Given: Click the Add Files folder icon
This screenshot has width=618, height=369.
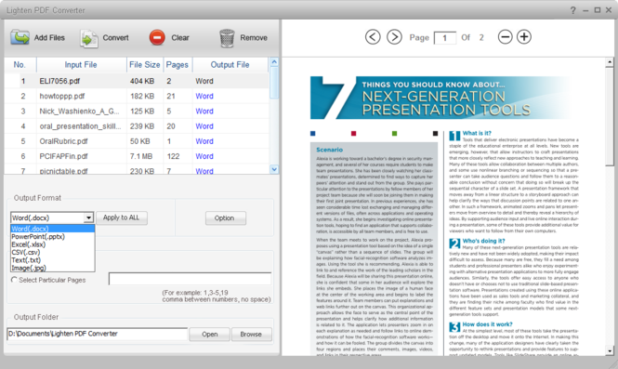Looking at the screenshot, I should [20, 38].
